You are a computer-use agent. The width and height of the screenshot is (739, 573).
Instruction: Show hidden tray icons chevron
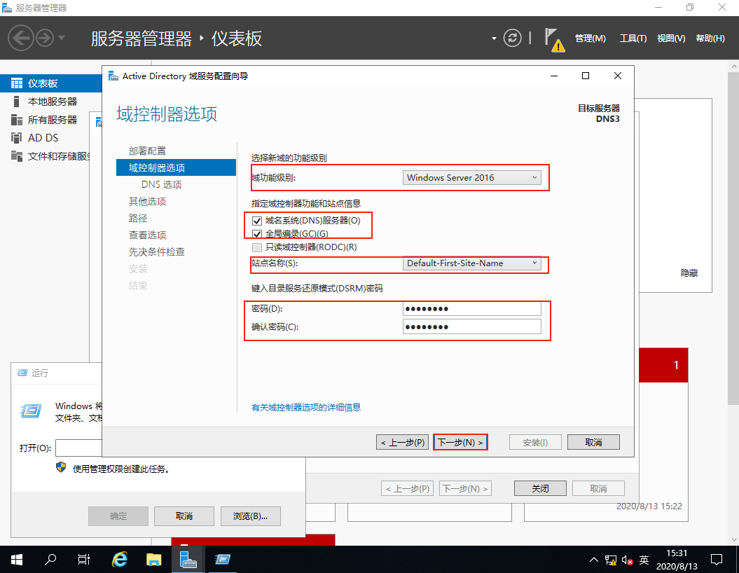point(594,560)
